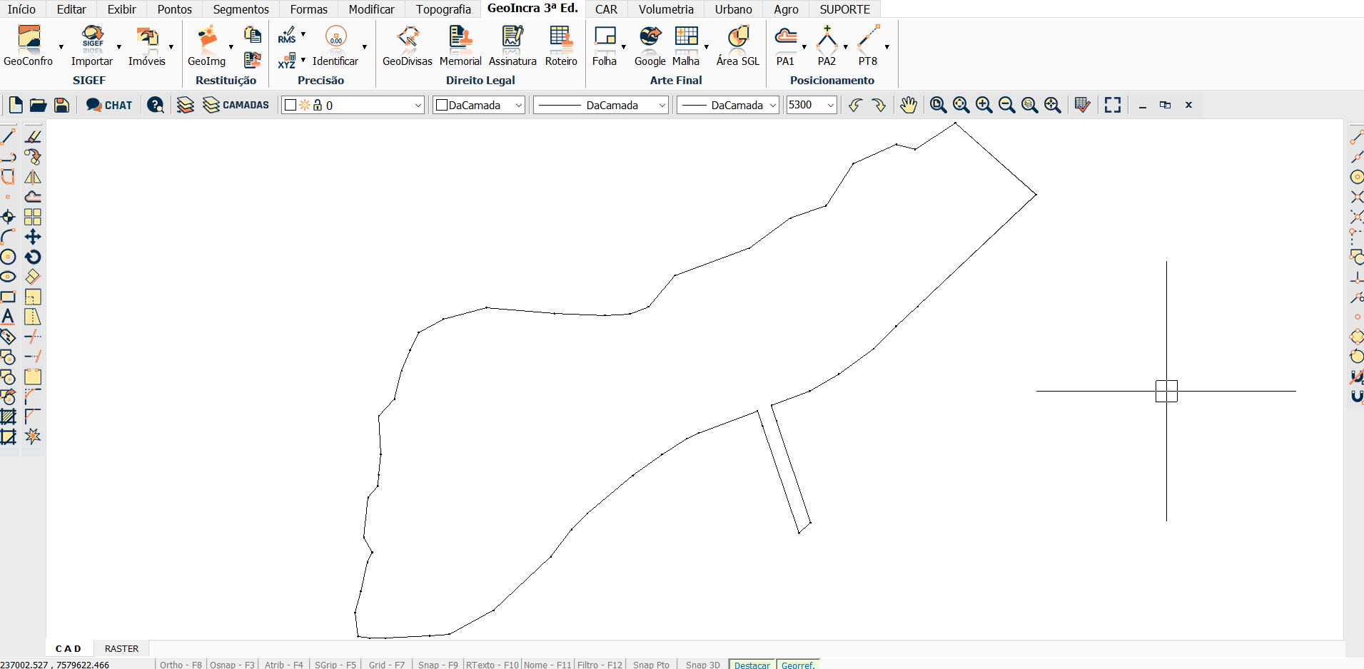Click the fullscreen toggle icon
The width and height of the screenshot is (1364, 669).
click(1112, 105)
